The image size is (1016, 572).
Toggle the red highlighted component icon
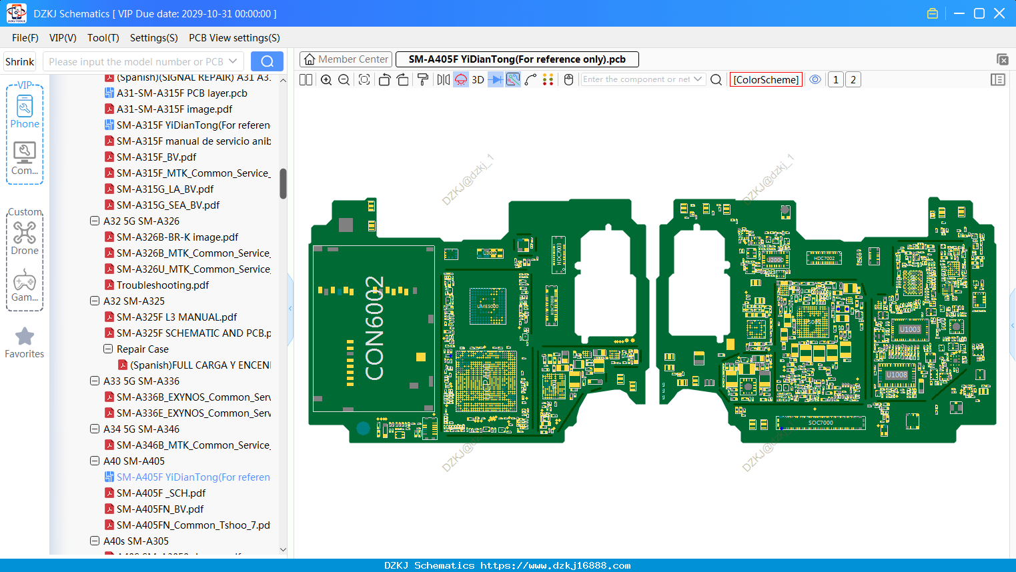coord(461,79)
